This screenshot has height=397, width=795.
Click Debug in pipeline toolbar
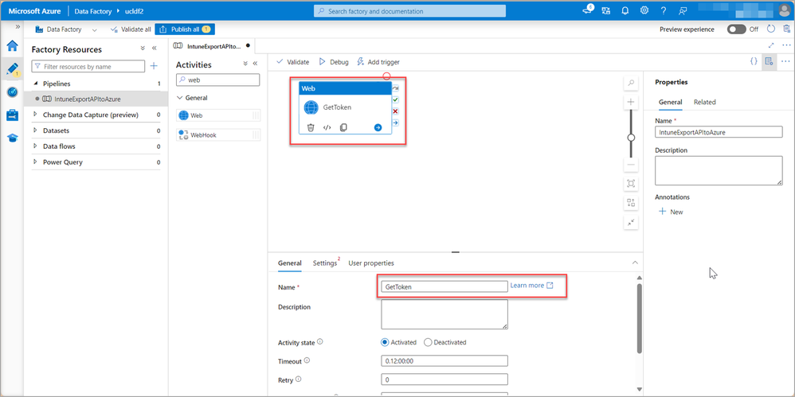334,62
